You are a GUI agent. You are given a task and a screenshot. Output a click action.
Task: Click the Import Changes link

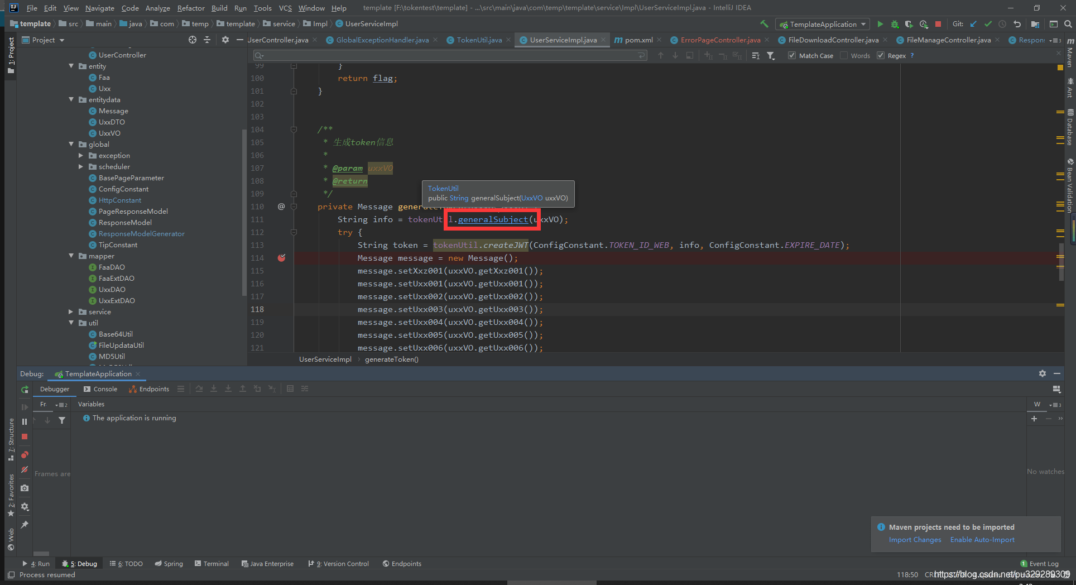click(915, 540)
